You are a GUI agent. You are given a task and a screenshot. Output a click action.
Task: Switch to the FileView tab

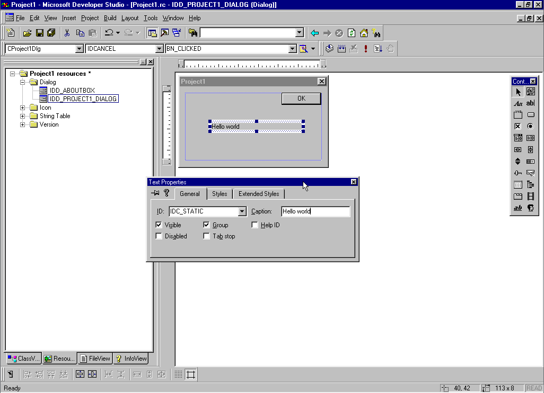pyautogui.click(x=95, y=359)
